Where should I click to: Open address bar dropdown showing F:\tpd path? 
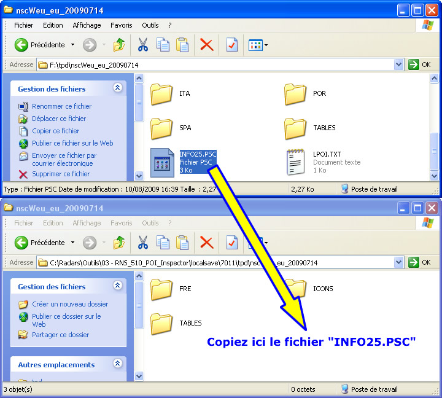(x=398, y=64)
